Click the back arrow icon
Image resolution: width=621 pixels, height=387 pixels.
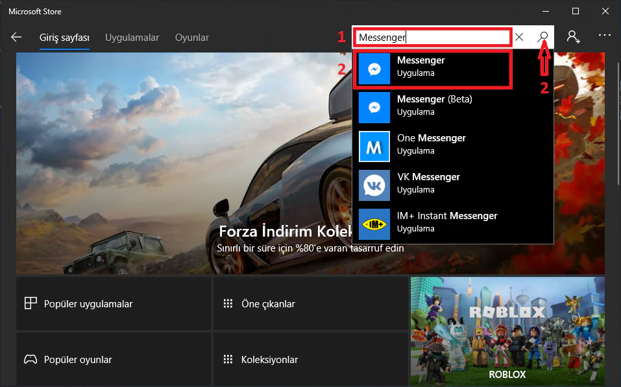(x=16, y=38)
